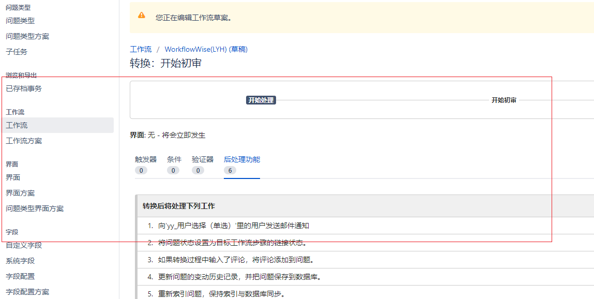
Task: Select the email notification post function row
Action: point(234,226)
